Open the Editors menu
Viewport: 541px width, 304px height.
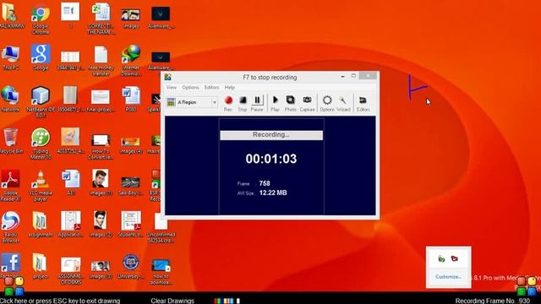coord(211,88)
